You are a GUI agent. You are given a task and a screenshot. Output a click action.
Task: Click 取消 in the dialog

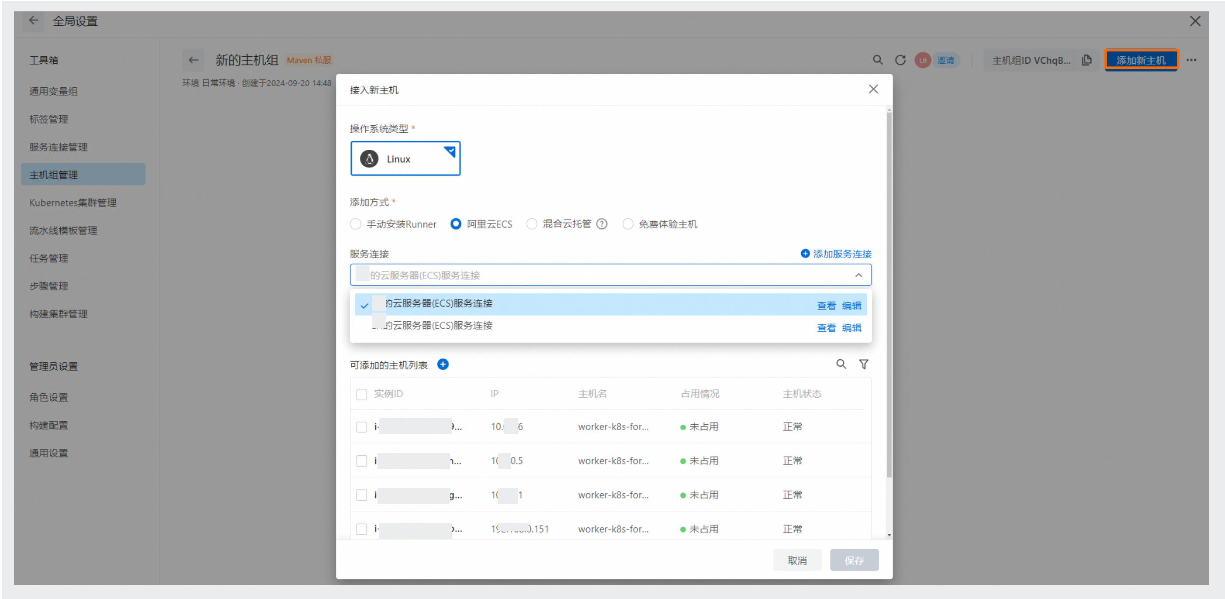pos(797,561)
